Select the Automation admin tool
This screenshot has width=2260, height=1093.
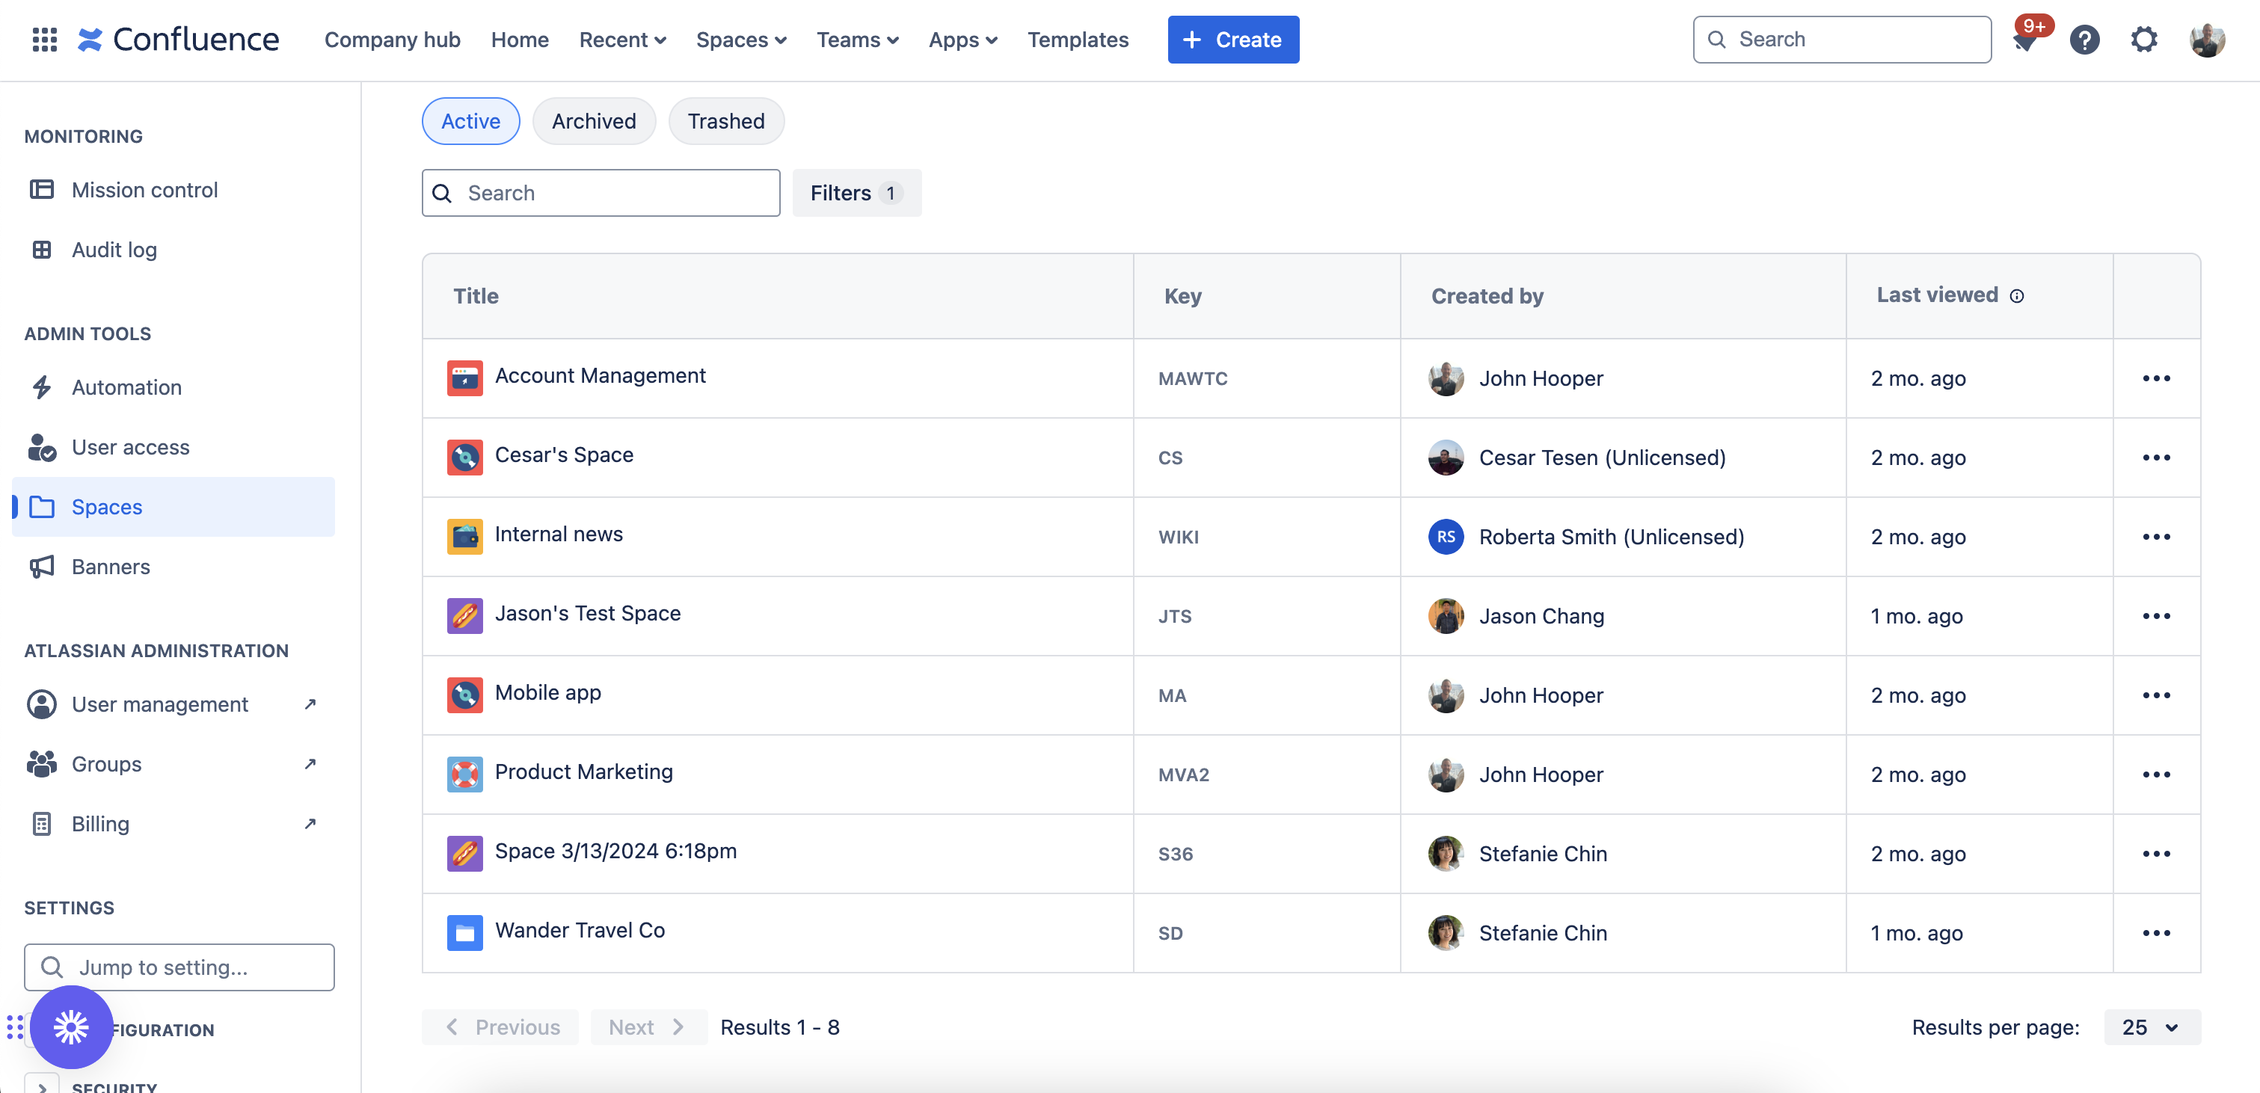pos(126,387)
